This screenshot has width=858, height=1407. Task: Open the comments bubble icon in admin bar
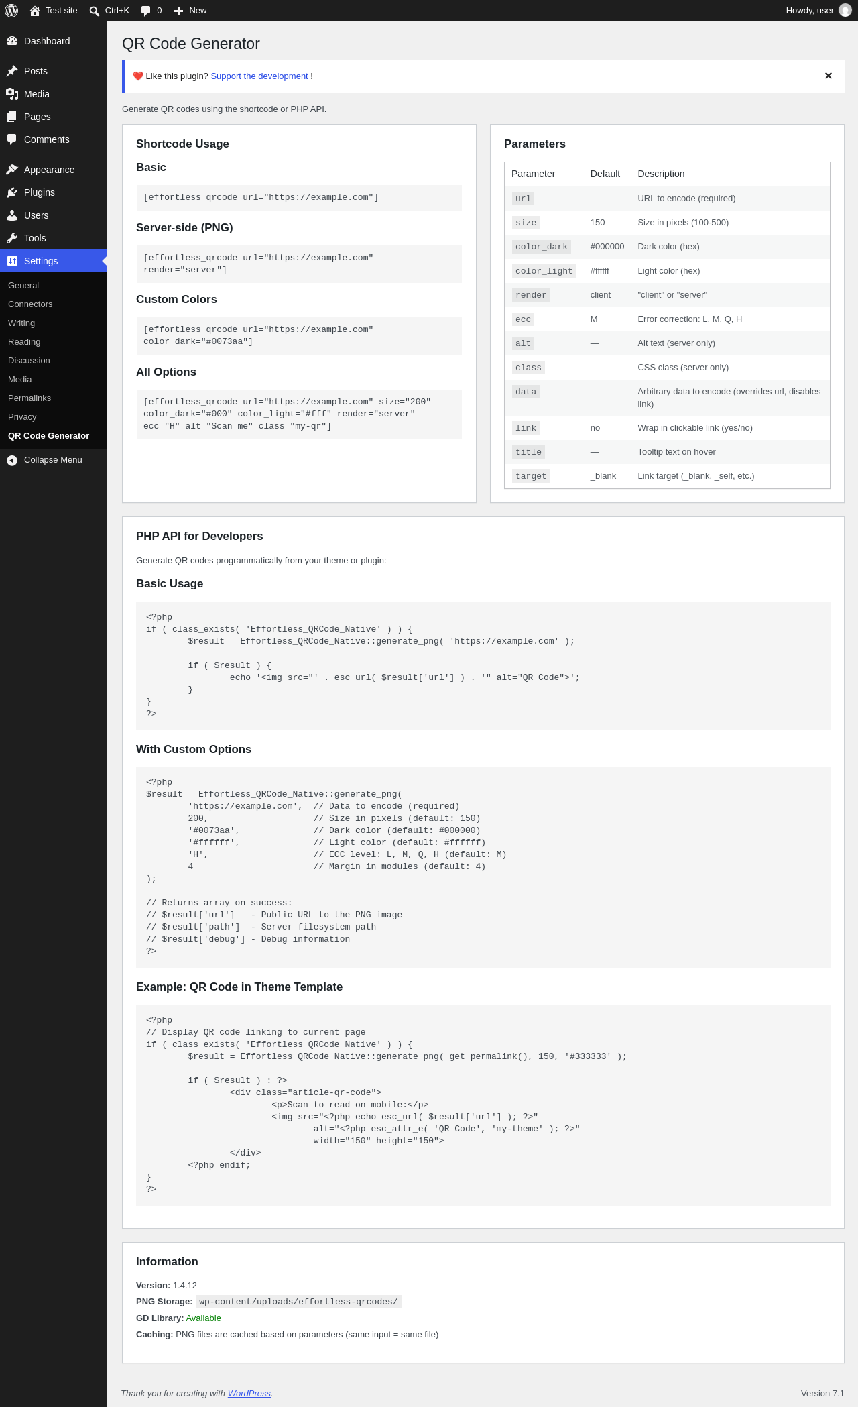point(146,11)
